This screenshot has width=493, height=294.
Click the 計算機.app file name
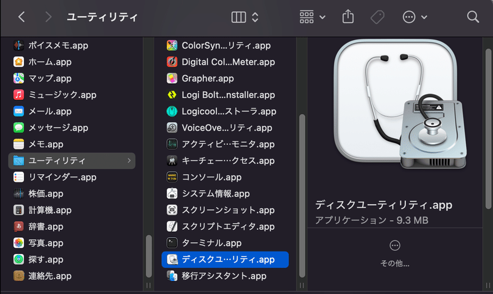[x=50, y=210]
